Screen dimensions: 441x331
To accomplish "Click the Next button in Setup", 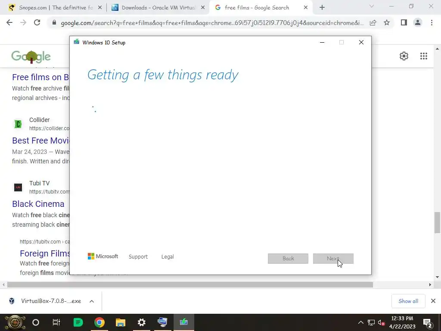I will [333, 259].
